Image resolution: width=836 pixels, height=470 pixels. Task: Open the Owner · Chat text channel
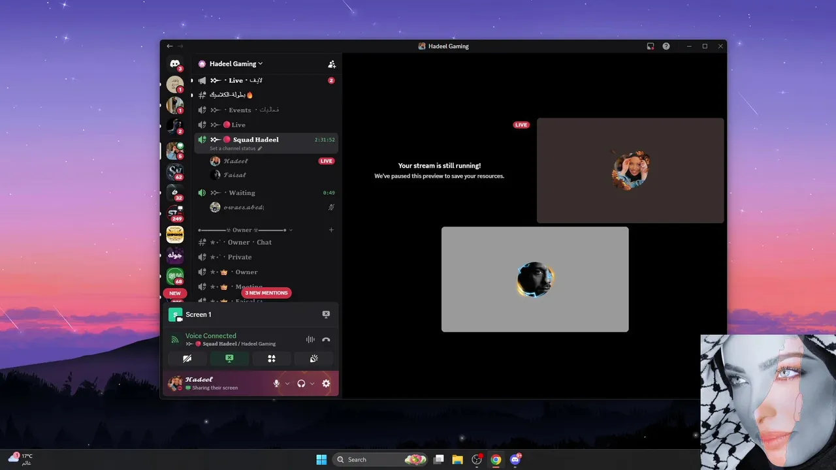(x=266, y=242)
